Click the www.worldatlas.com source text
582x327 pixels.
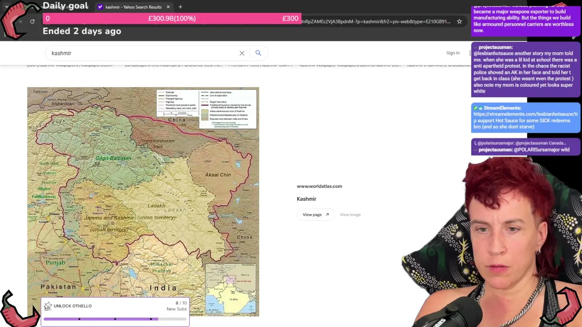coord(320,186)
